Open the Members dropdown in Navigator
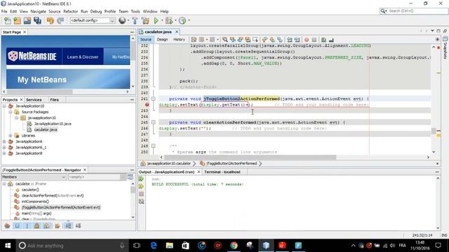The height and width of the screenshot is (252, 449). point(64,177)
